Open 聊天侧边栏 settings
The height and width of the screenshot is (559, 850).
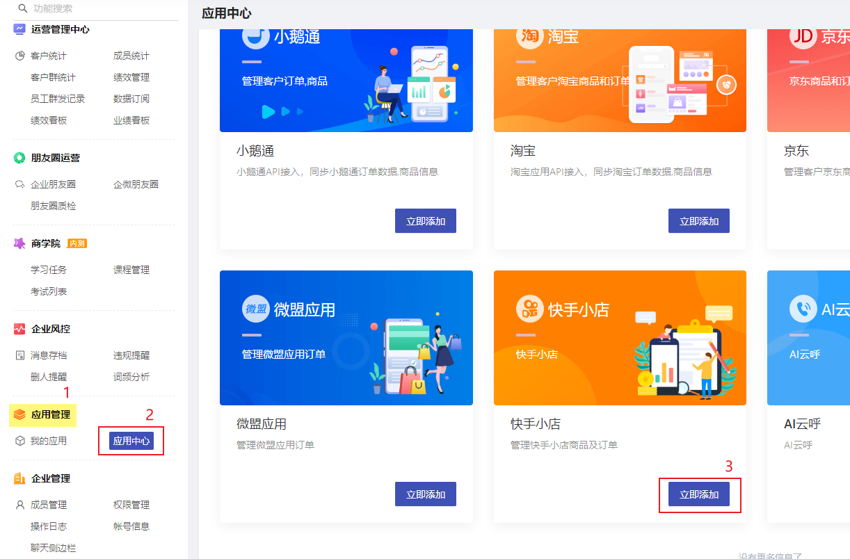[x=53, y=548]
